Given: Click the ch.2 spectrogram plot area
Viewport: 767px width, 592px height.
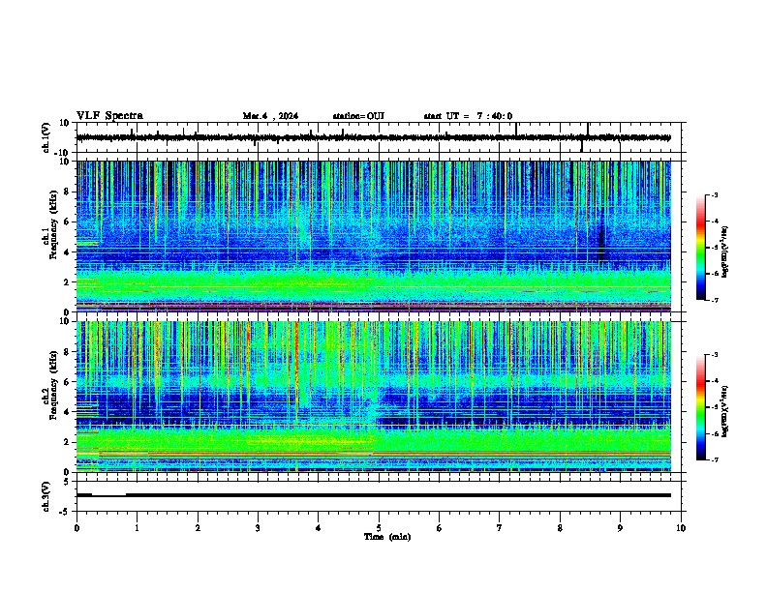Looking at the screenshot, I should [374, 397].
